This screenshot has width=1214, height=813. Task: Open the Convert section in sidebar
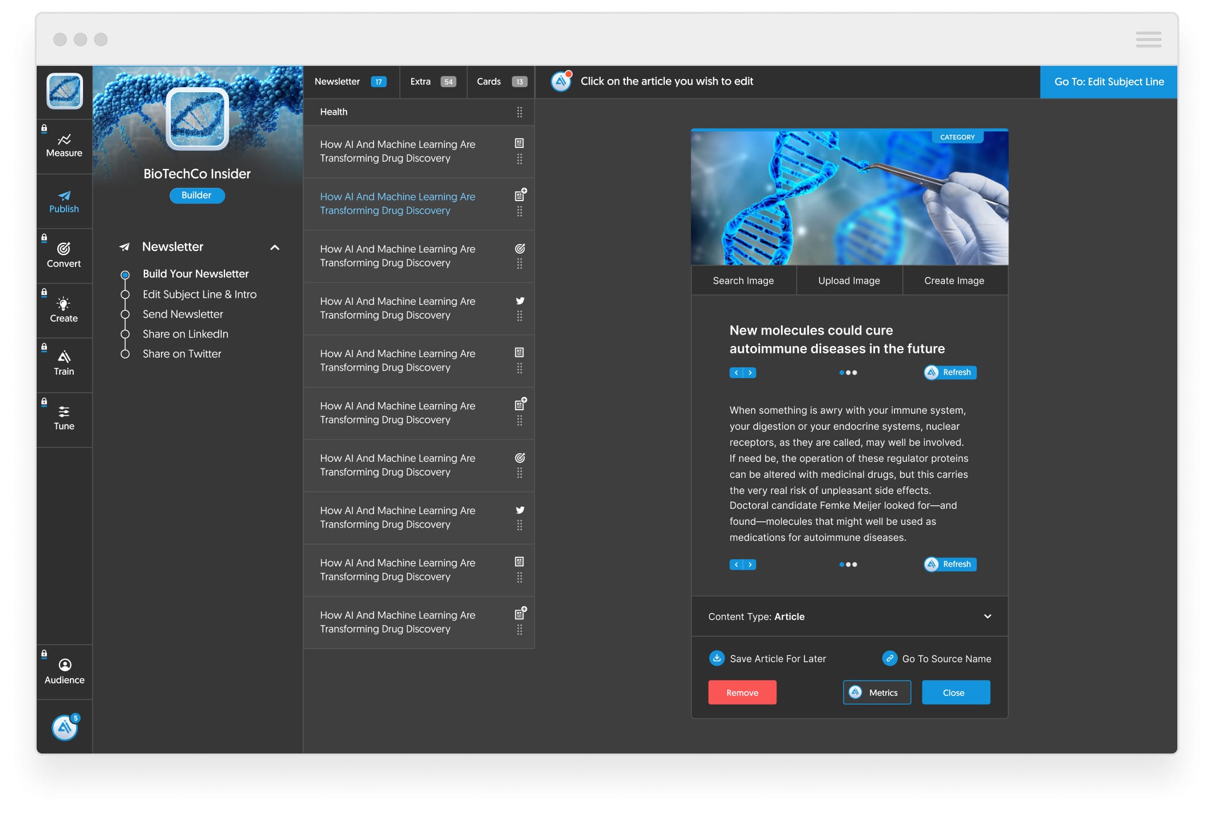click(64, 256)
